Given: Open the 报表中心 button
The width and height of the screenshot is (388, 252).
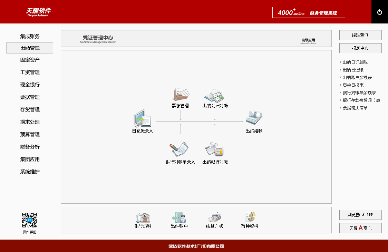Looking at the screenshot, I should tap(360, 48).
